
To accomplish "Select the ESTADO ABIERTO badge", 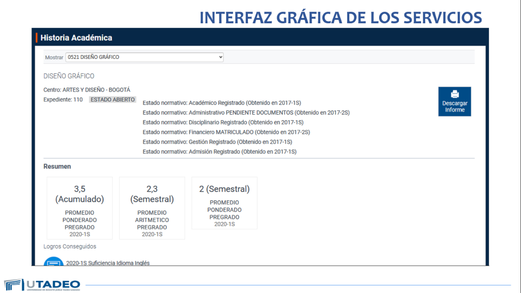I will point(113,100).
